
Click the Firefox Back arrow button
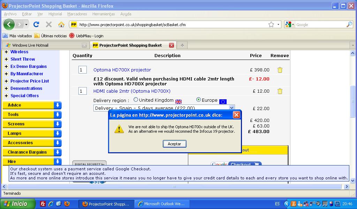pos(9,24)
